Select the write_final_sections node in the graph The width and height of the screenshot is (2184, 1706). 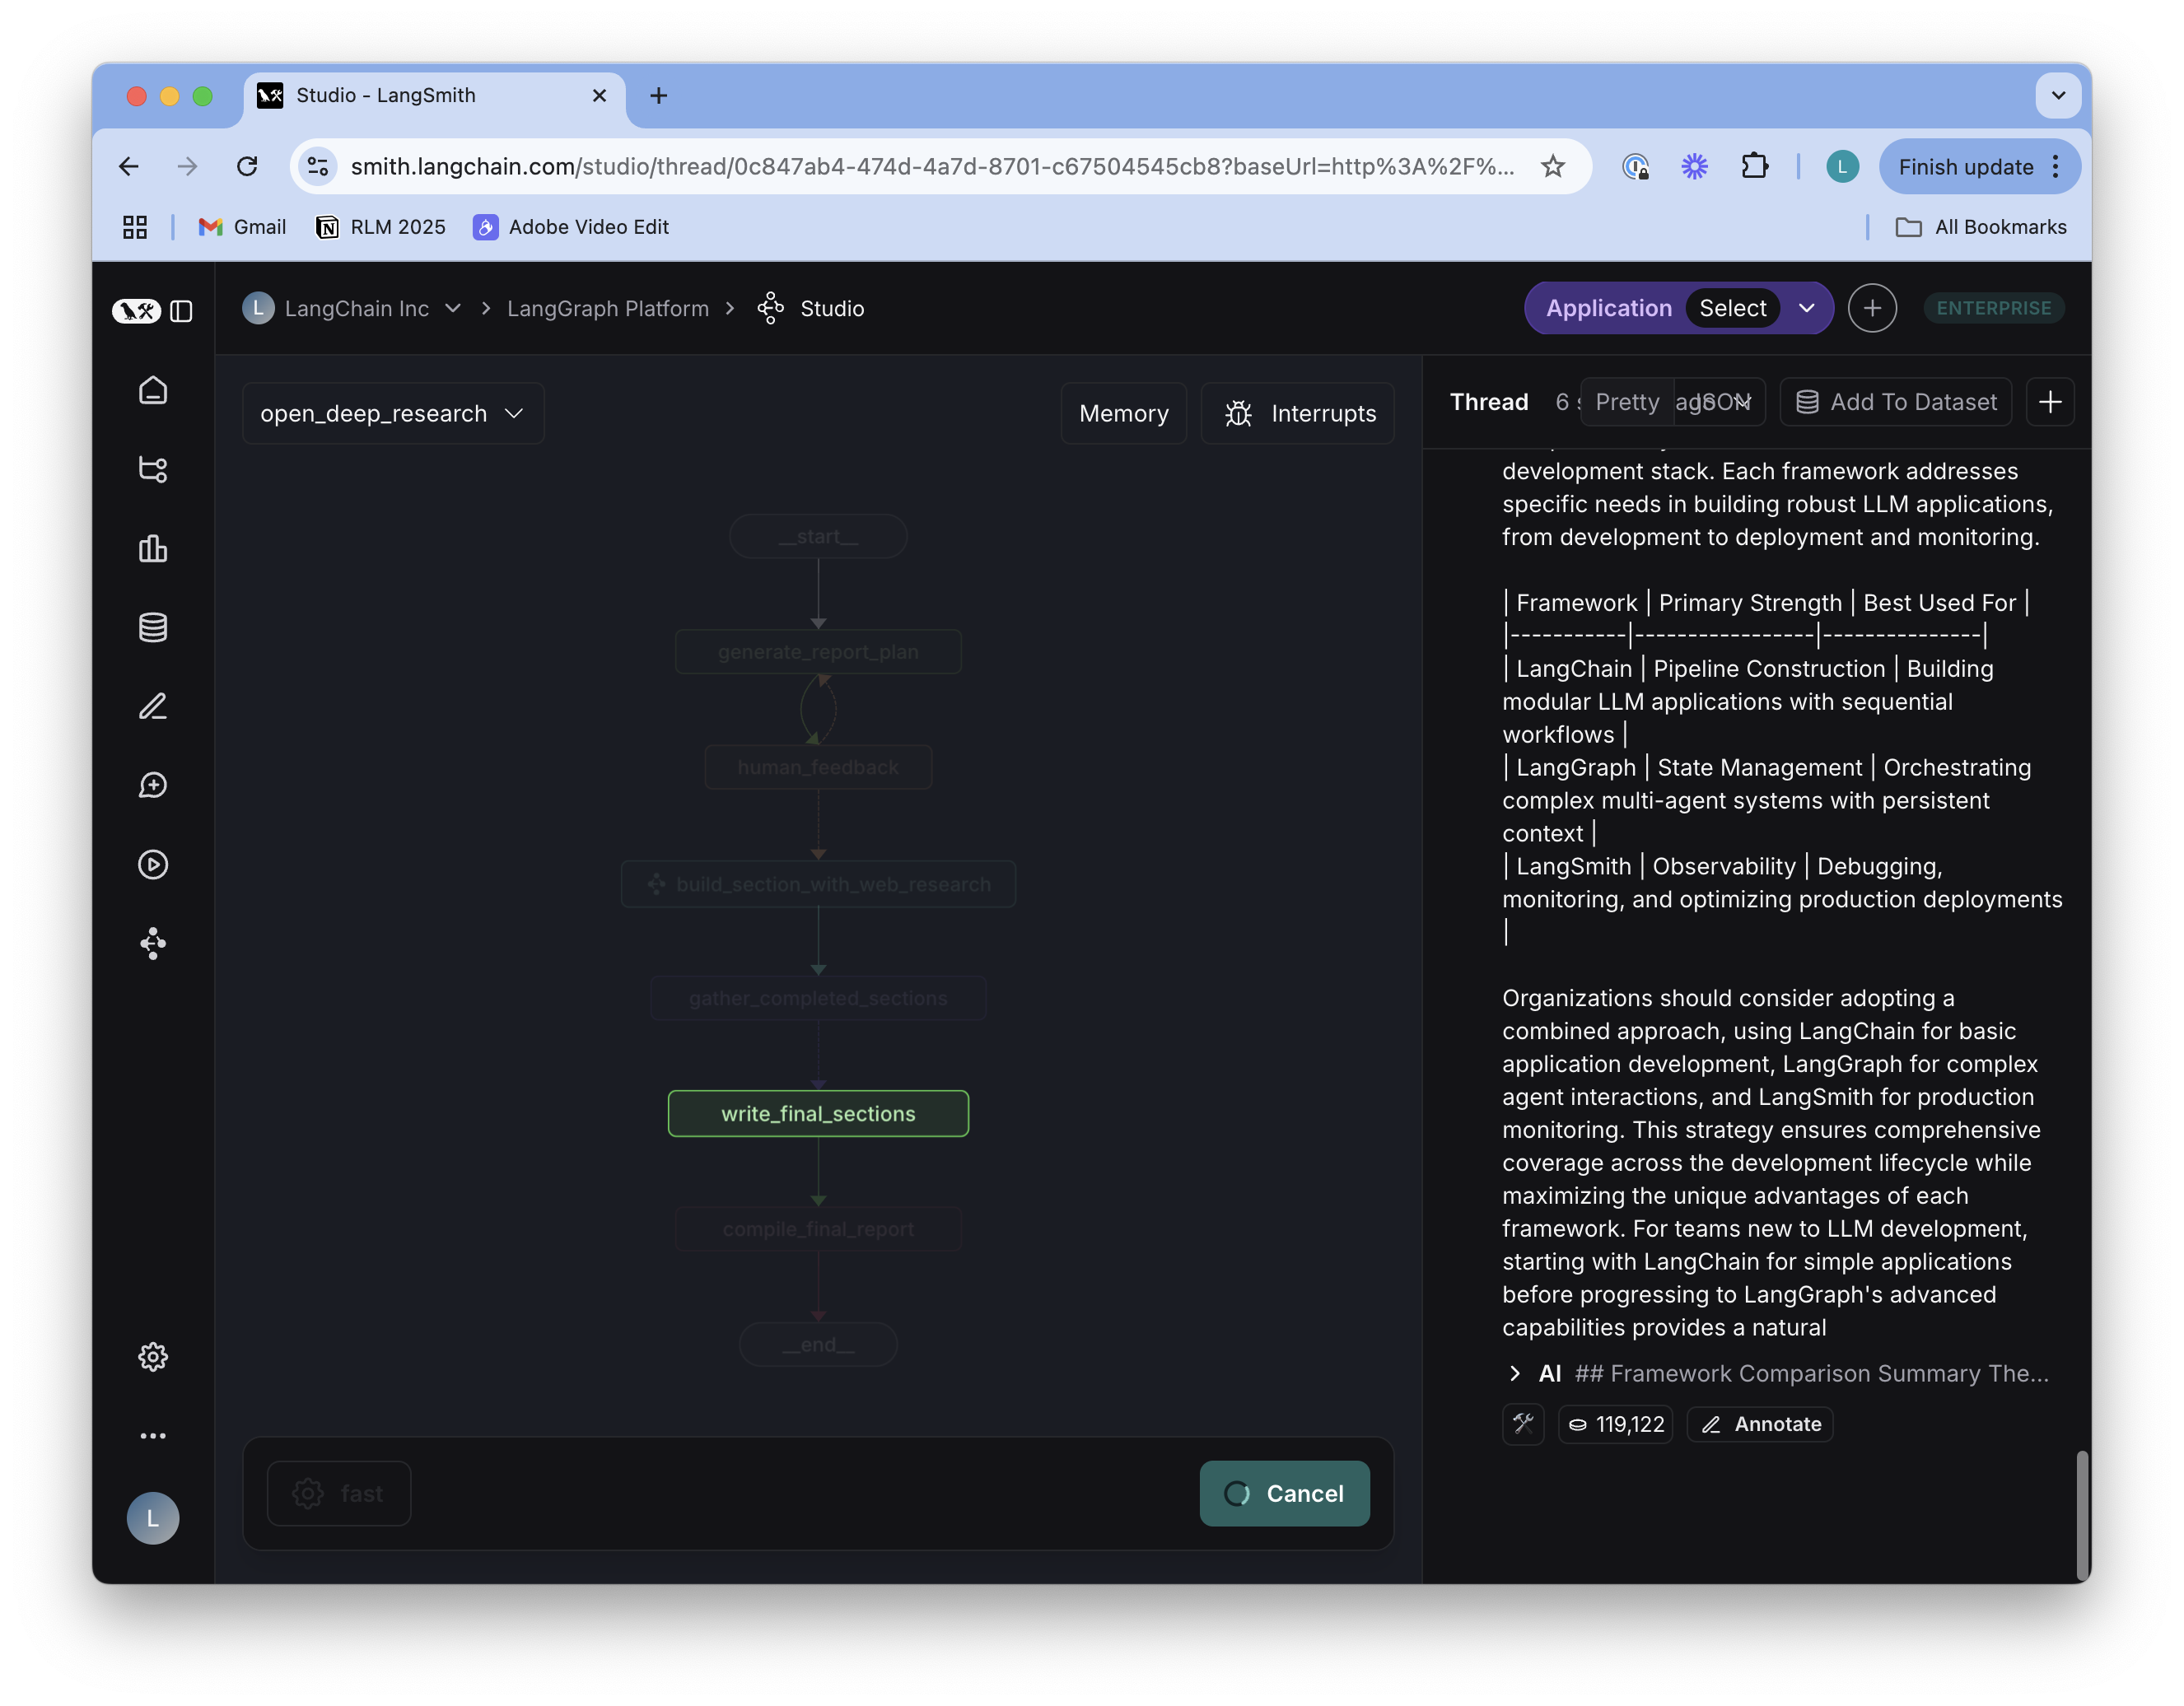tap(818, 1113)
